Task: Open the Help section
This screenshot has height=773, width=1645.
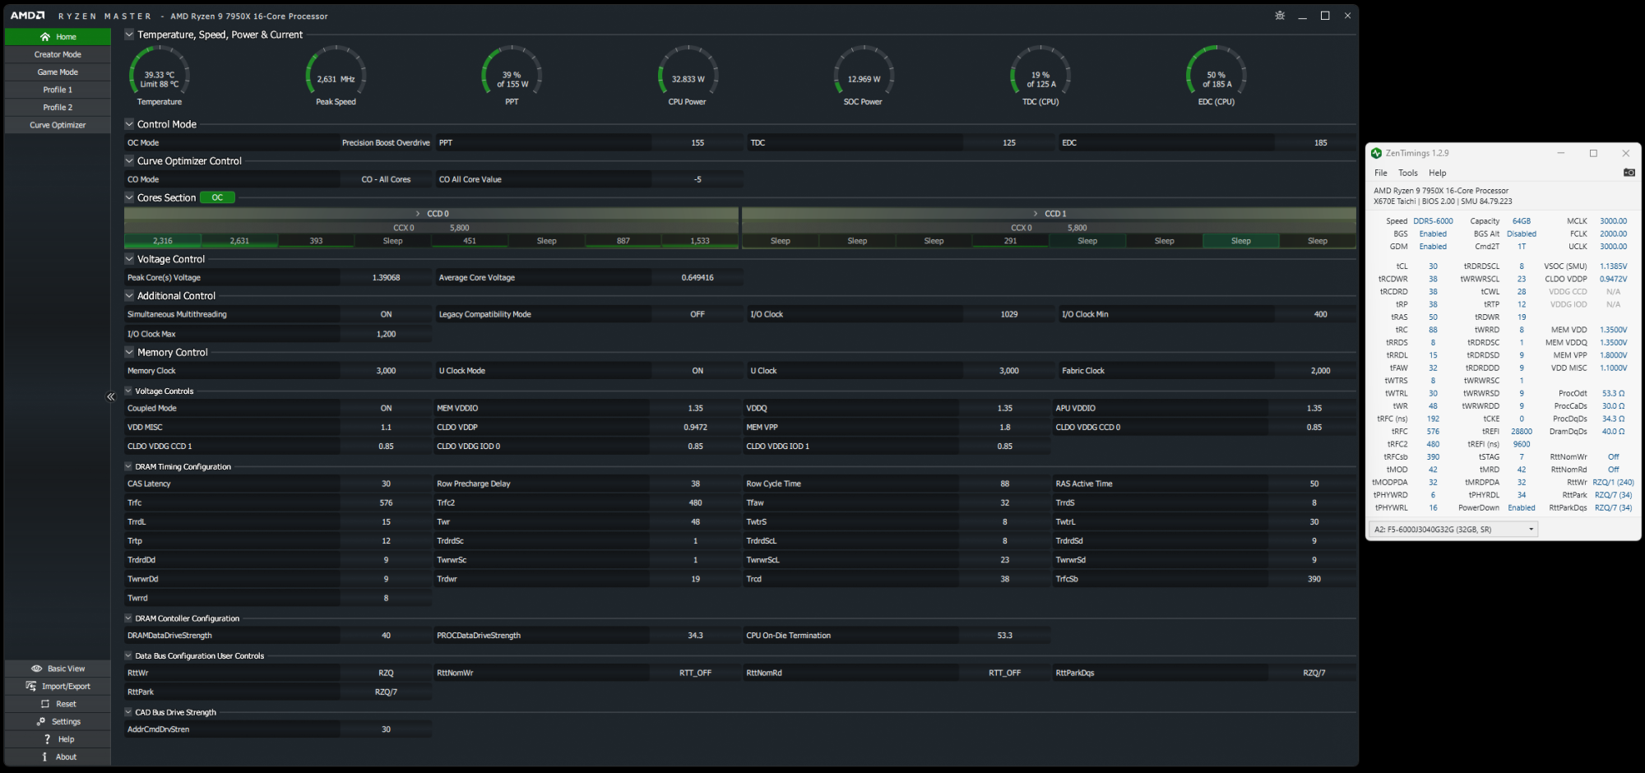Action: [57, 738]
